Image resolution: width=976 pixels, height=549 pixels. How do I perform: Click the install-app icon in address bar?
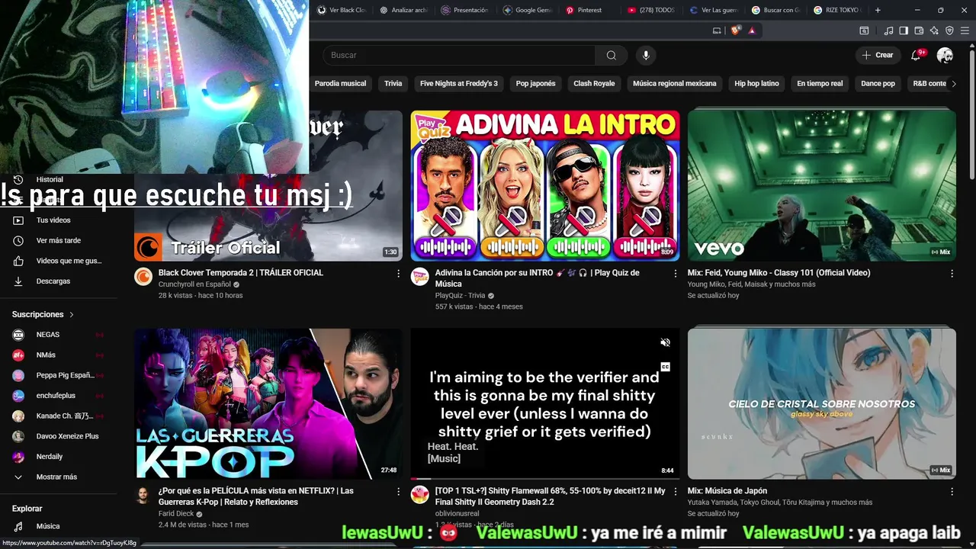tap(717, 30)
